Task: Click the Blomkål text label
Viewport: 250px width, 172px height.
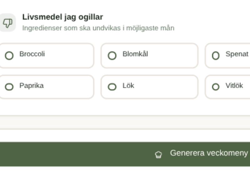Action: coord(135,54)
